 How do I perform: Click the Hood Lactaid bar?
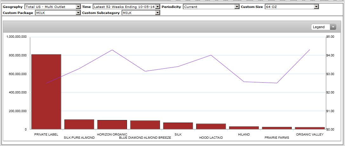pyautogui.click(x=211, y=126)
